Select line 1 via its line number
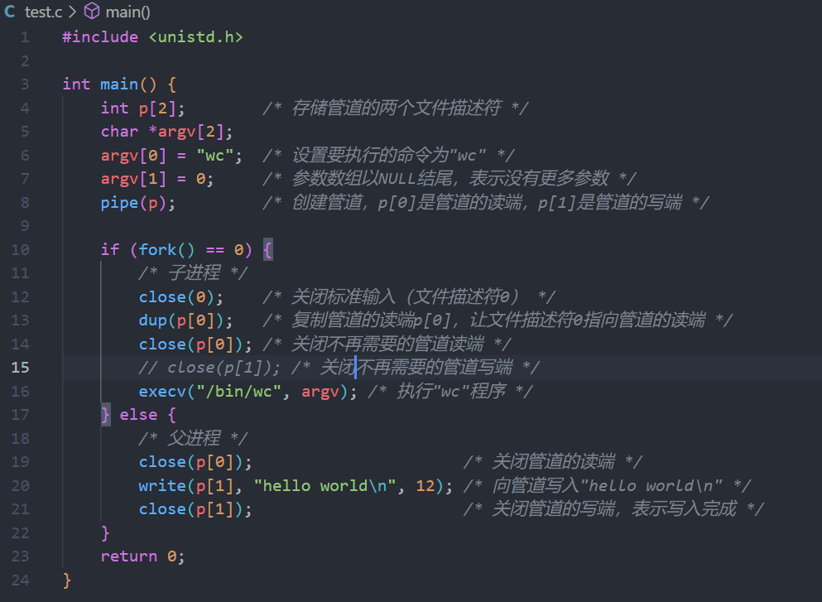The width and height of the screenshot is (822, 602). pos(24,37)
